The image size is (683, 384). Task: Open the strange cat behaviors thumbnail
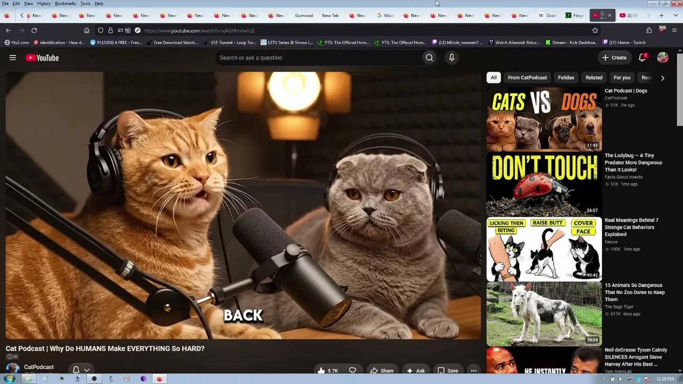544,249
